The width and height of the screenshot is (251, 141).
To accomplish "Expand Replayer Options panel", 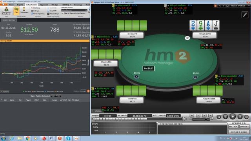I will pyautogui.click(x=97, y=111).
